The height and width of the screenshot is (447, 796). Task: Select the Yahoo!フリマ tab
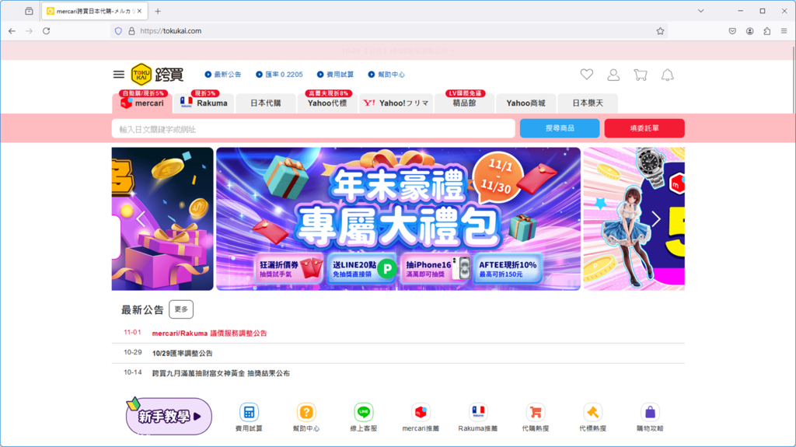[396, 103]
